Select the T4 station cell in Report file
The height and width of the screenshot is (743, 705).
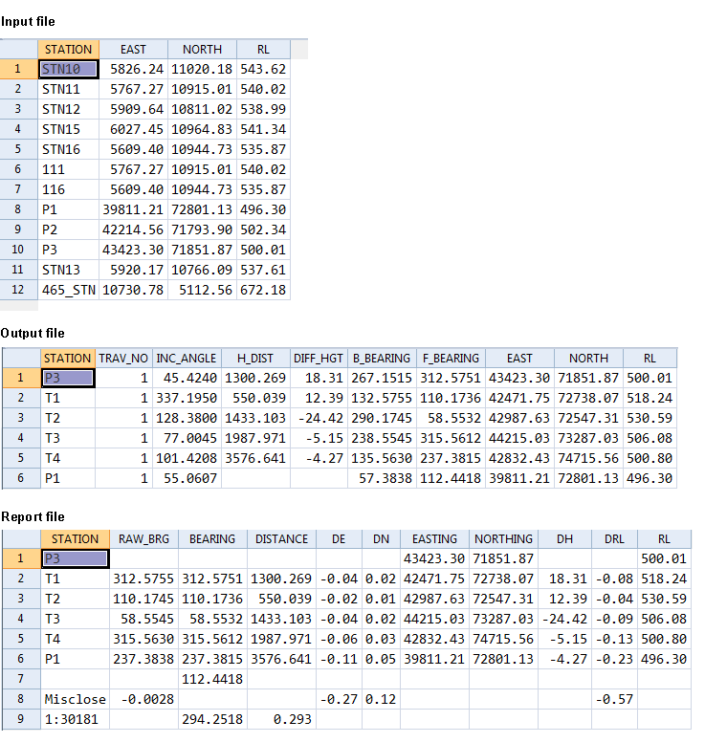point(75,639)
